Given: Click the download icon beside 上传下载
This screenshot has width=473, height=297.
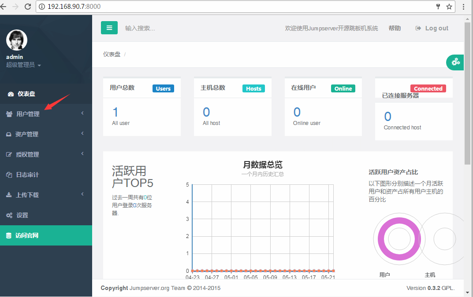Looking at the screenshot, I should click(x=9, y=195).
